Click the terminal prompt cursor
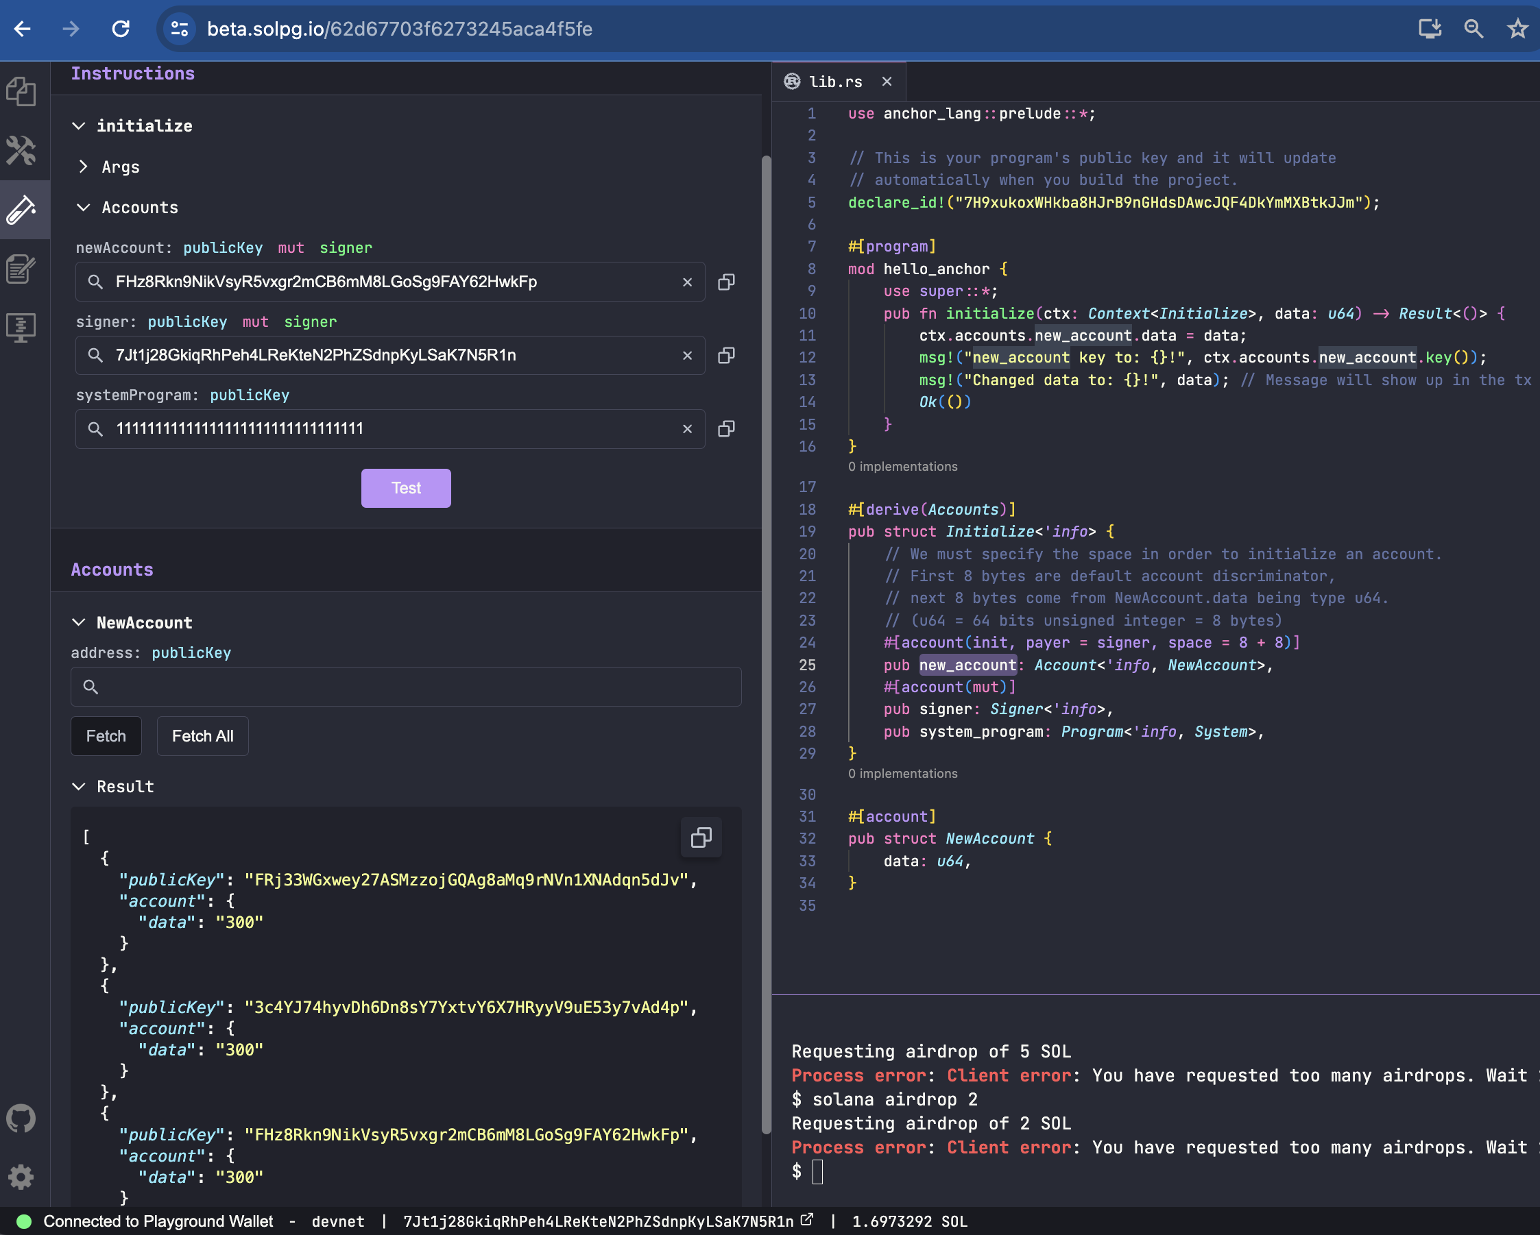 818,1172
